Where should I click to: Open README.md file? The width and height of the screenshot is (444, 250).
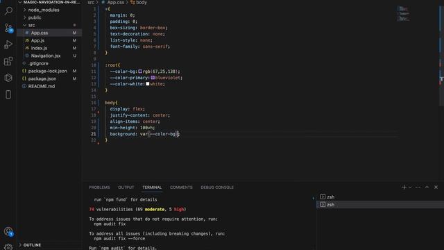pyautogui.click(x=49, y=86)
